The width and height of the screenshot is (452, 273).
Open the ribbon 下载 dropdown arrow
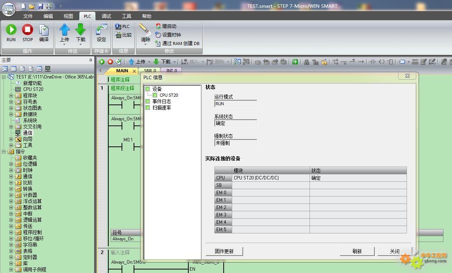click(x=80, y=44)
